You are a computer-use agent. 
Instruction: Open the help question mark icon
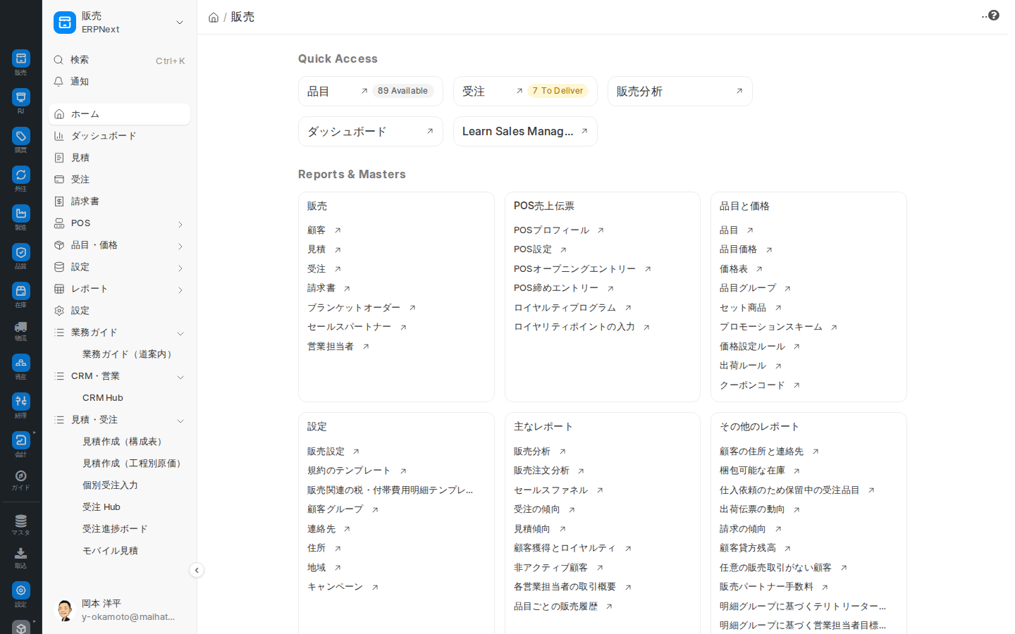pos(993,15)
